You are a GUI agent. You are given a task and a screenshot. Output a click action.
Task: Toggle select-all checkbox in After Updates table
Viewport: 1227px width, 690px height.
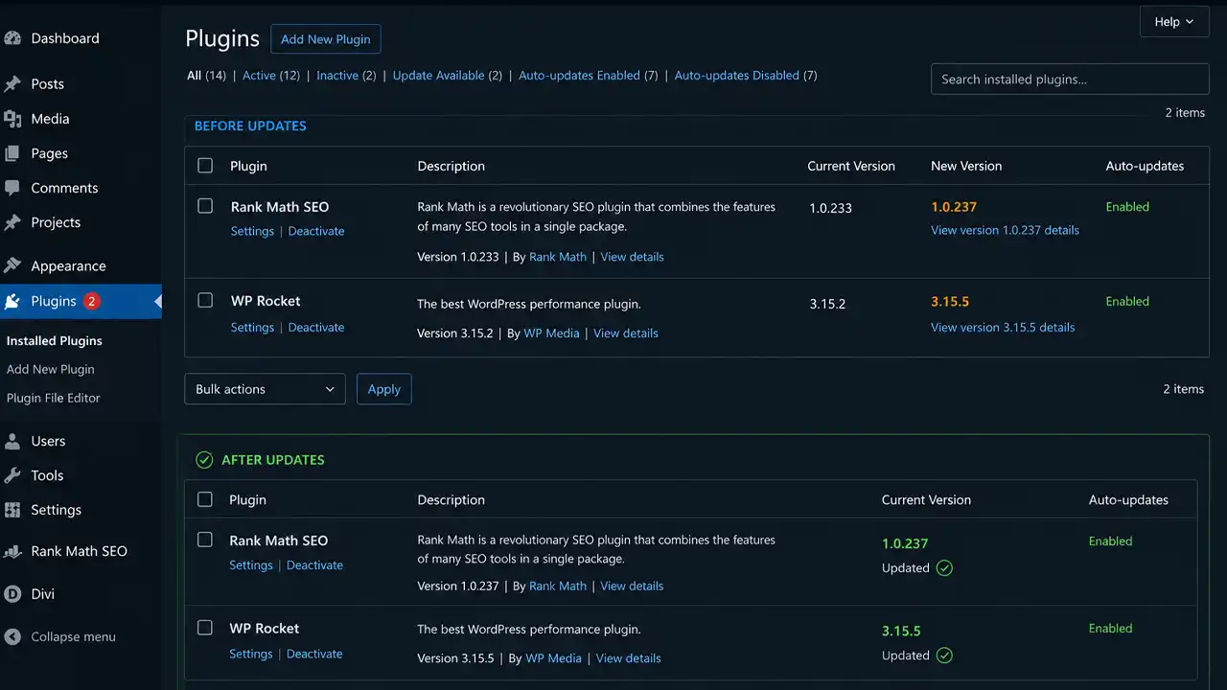(205, 499)
